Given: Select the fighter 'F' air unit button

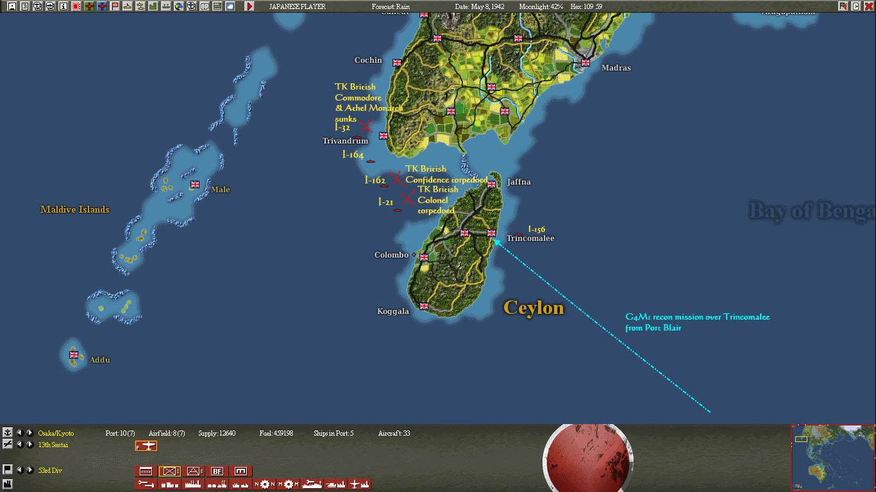Looking at the screenshot, I should [146, 446].
